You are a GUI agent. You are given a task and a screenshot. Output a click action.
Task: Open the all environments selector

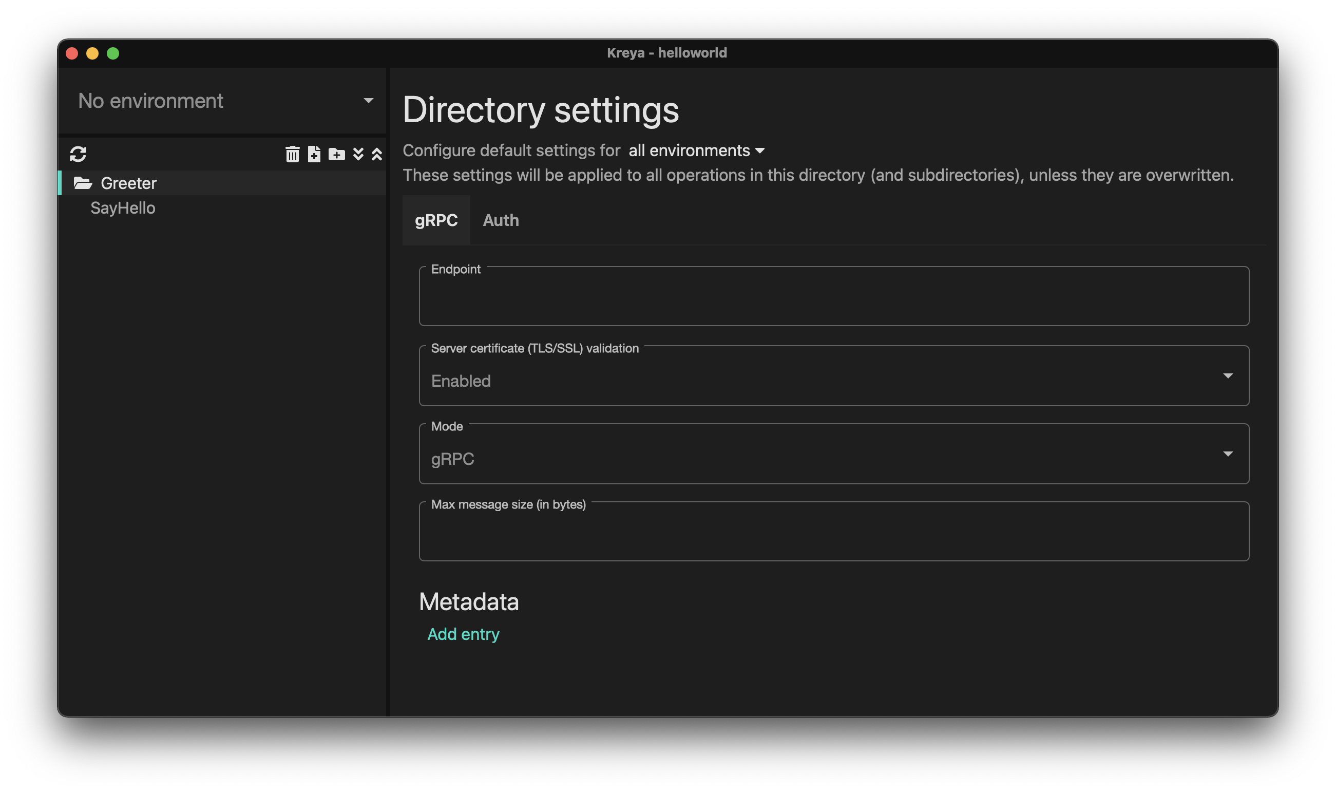coord(696,150)
